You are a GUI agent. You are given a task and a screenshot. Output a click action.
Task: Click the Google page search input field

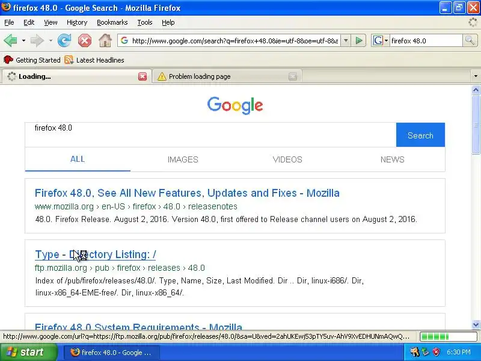pyautogui.click(x=210, y=135)
